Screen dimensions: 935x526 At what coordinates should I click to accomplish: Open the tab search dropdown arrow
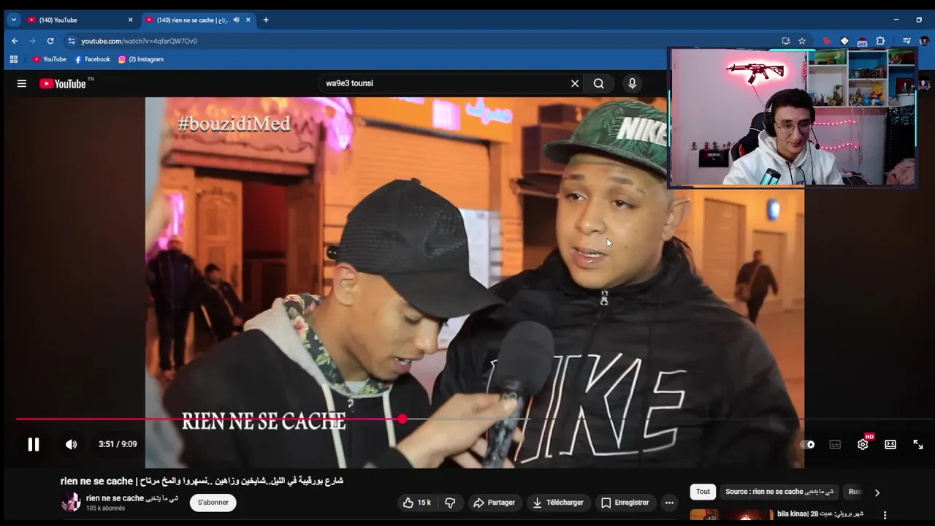click(x=13, y=20)
